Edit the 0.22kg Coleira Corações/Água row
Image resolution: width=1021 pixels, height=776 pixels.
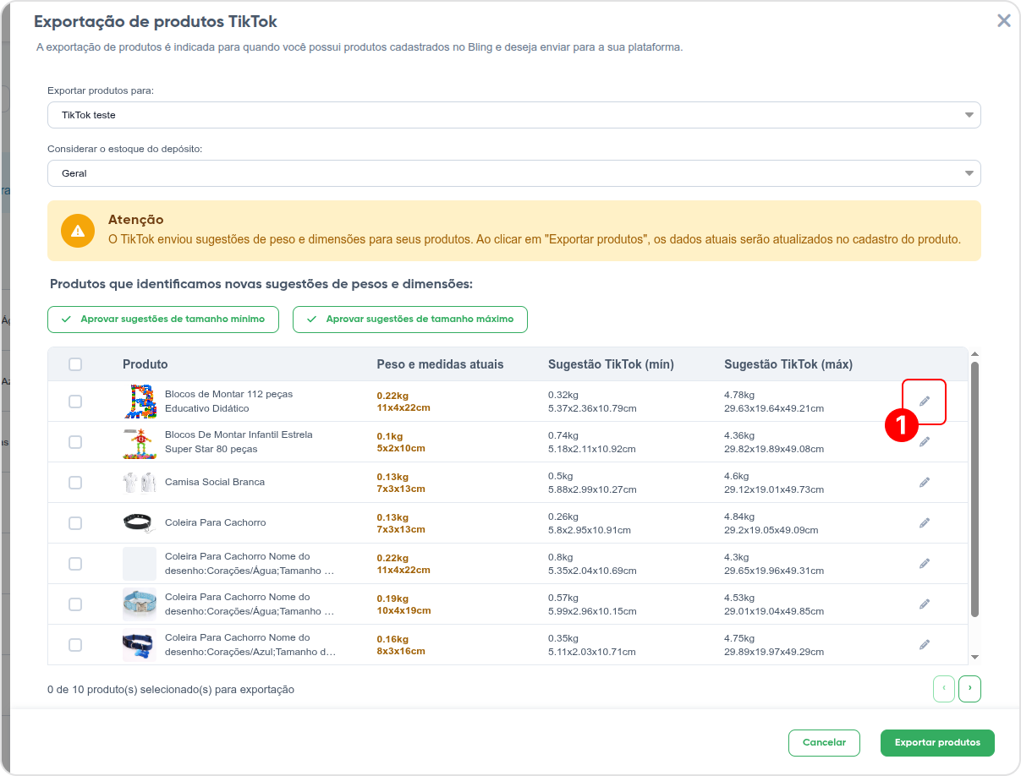click(x=925, y=563)
